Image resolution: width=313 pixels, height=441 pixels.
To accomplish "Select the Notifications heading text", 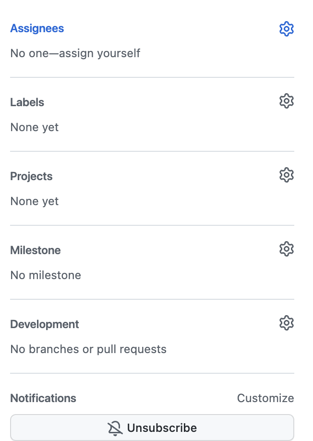I will pyautogui.click(x=43, y=398).
